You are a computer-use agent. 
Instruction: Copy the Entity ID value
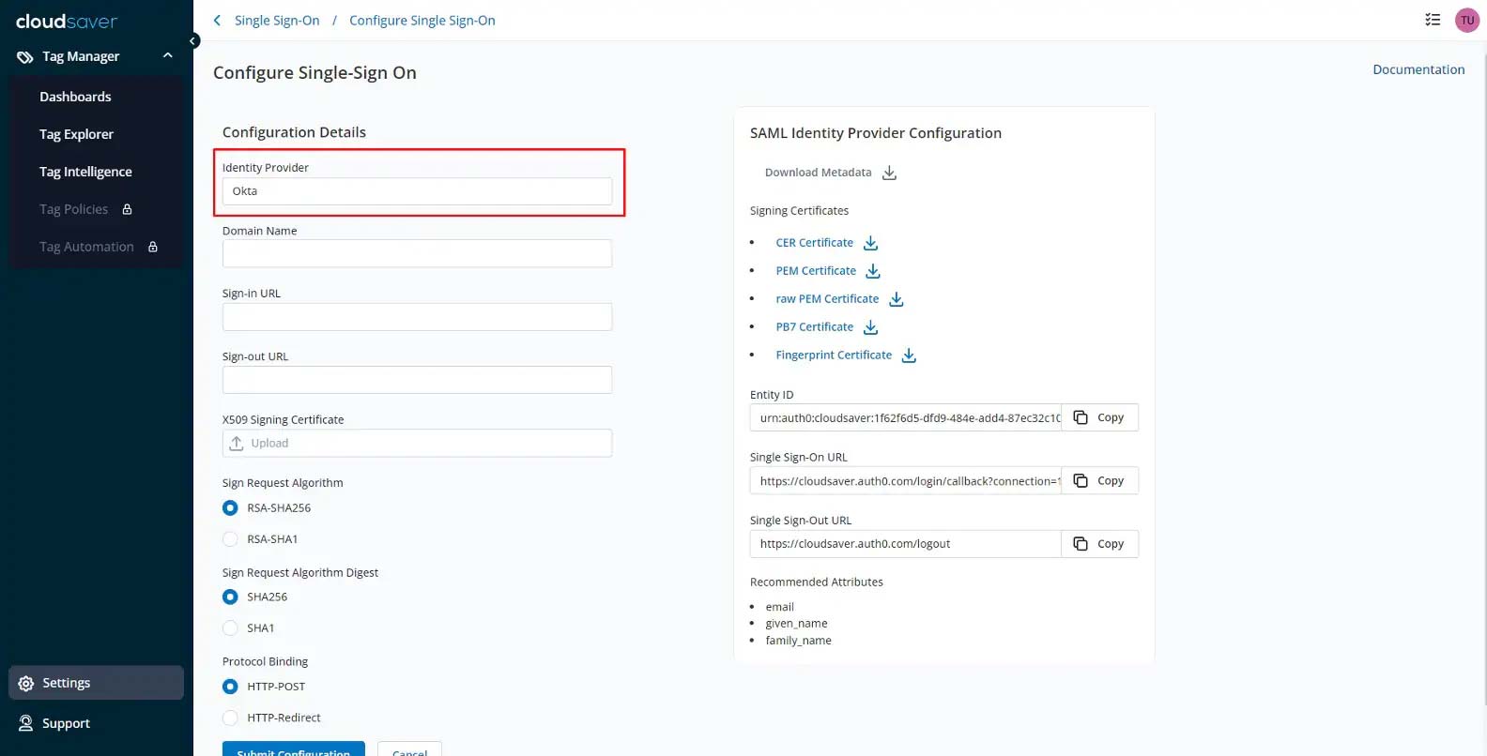tap(1099, 418)
